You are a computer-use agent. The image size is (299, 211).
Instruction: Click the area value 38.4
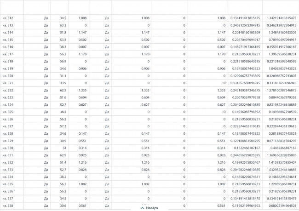(x=63, y=112)
